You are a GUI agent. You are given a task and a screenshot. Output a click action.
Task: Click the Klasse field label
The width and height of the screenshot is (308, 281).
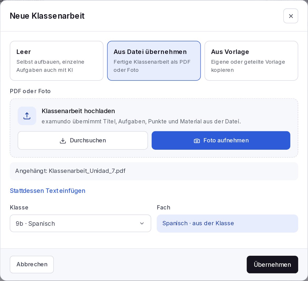pyautogui.click(x=19, y=208)
